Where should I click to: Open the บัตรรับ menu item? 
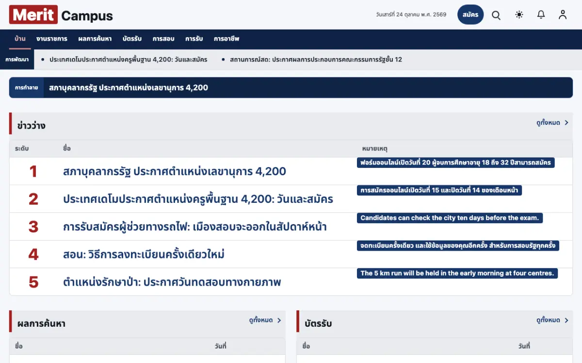coord(132,39)
